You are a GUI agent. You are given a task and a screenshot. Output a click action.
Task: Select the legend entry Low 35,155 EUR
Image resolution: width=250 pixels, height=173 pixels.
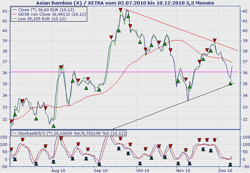coord(39,19)
